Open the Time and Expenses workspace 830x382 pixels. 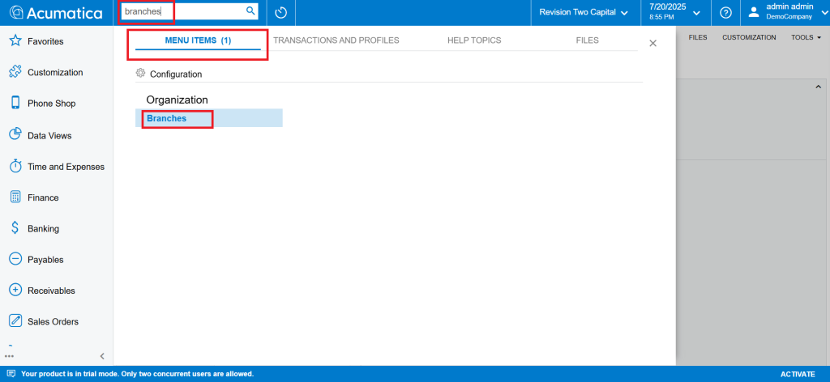(66, 167)
